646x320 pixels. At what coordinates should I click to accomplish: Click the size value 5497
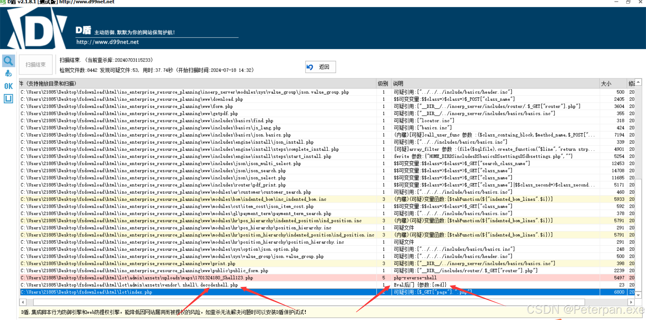point(619,278)
